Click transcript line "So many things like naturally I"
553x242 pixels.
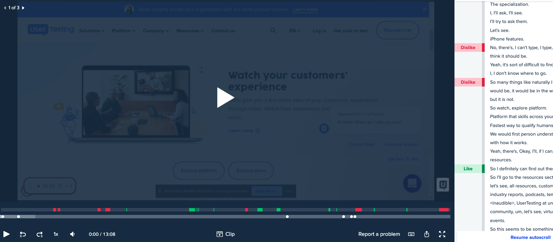pyautogui.click(x=521, y=82)
